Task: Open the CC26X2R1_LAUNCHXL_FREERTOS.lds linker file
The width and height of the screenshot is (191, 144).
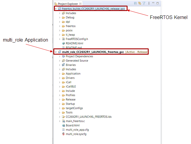Action: click(x=88, y=117)
